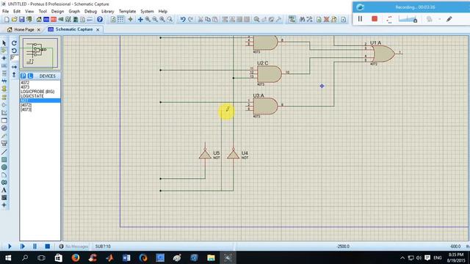Click the New Project toolbar icon
This screenshot has width=470, height=264.
tap(7, 20)
